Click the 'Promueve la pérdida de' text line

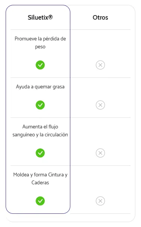[40, 39]
